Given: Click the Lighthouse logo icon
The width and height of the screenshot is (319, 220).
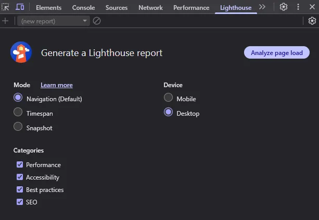Looking at the screenshot, I should click(21, 52).
